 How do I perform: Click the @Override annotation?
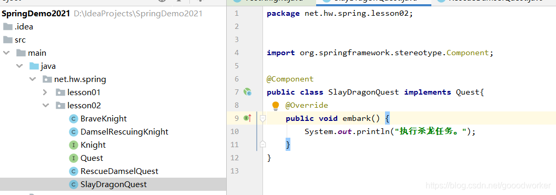click(307, 105)
